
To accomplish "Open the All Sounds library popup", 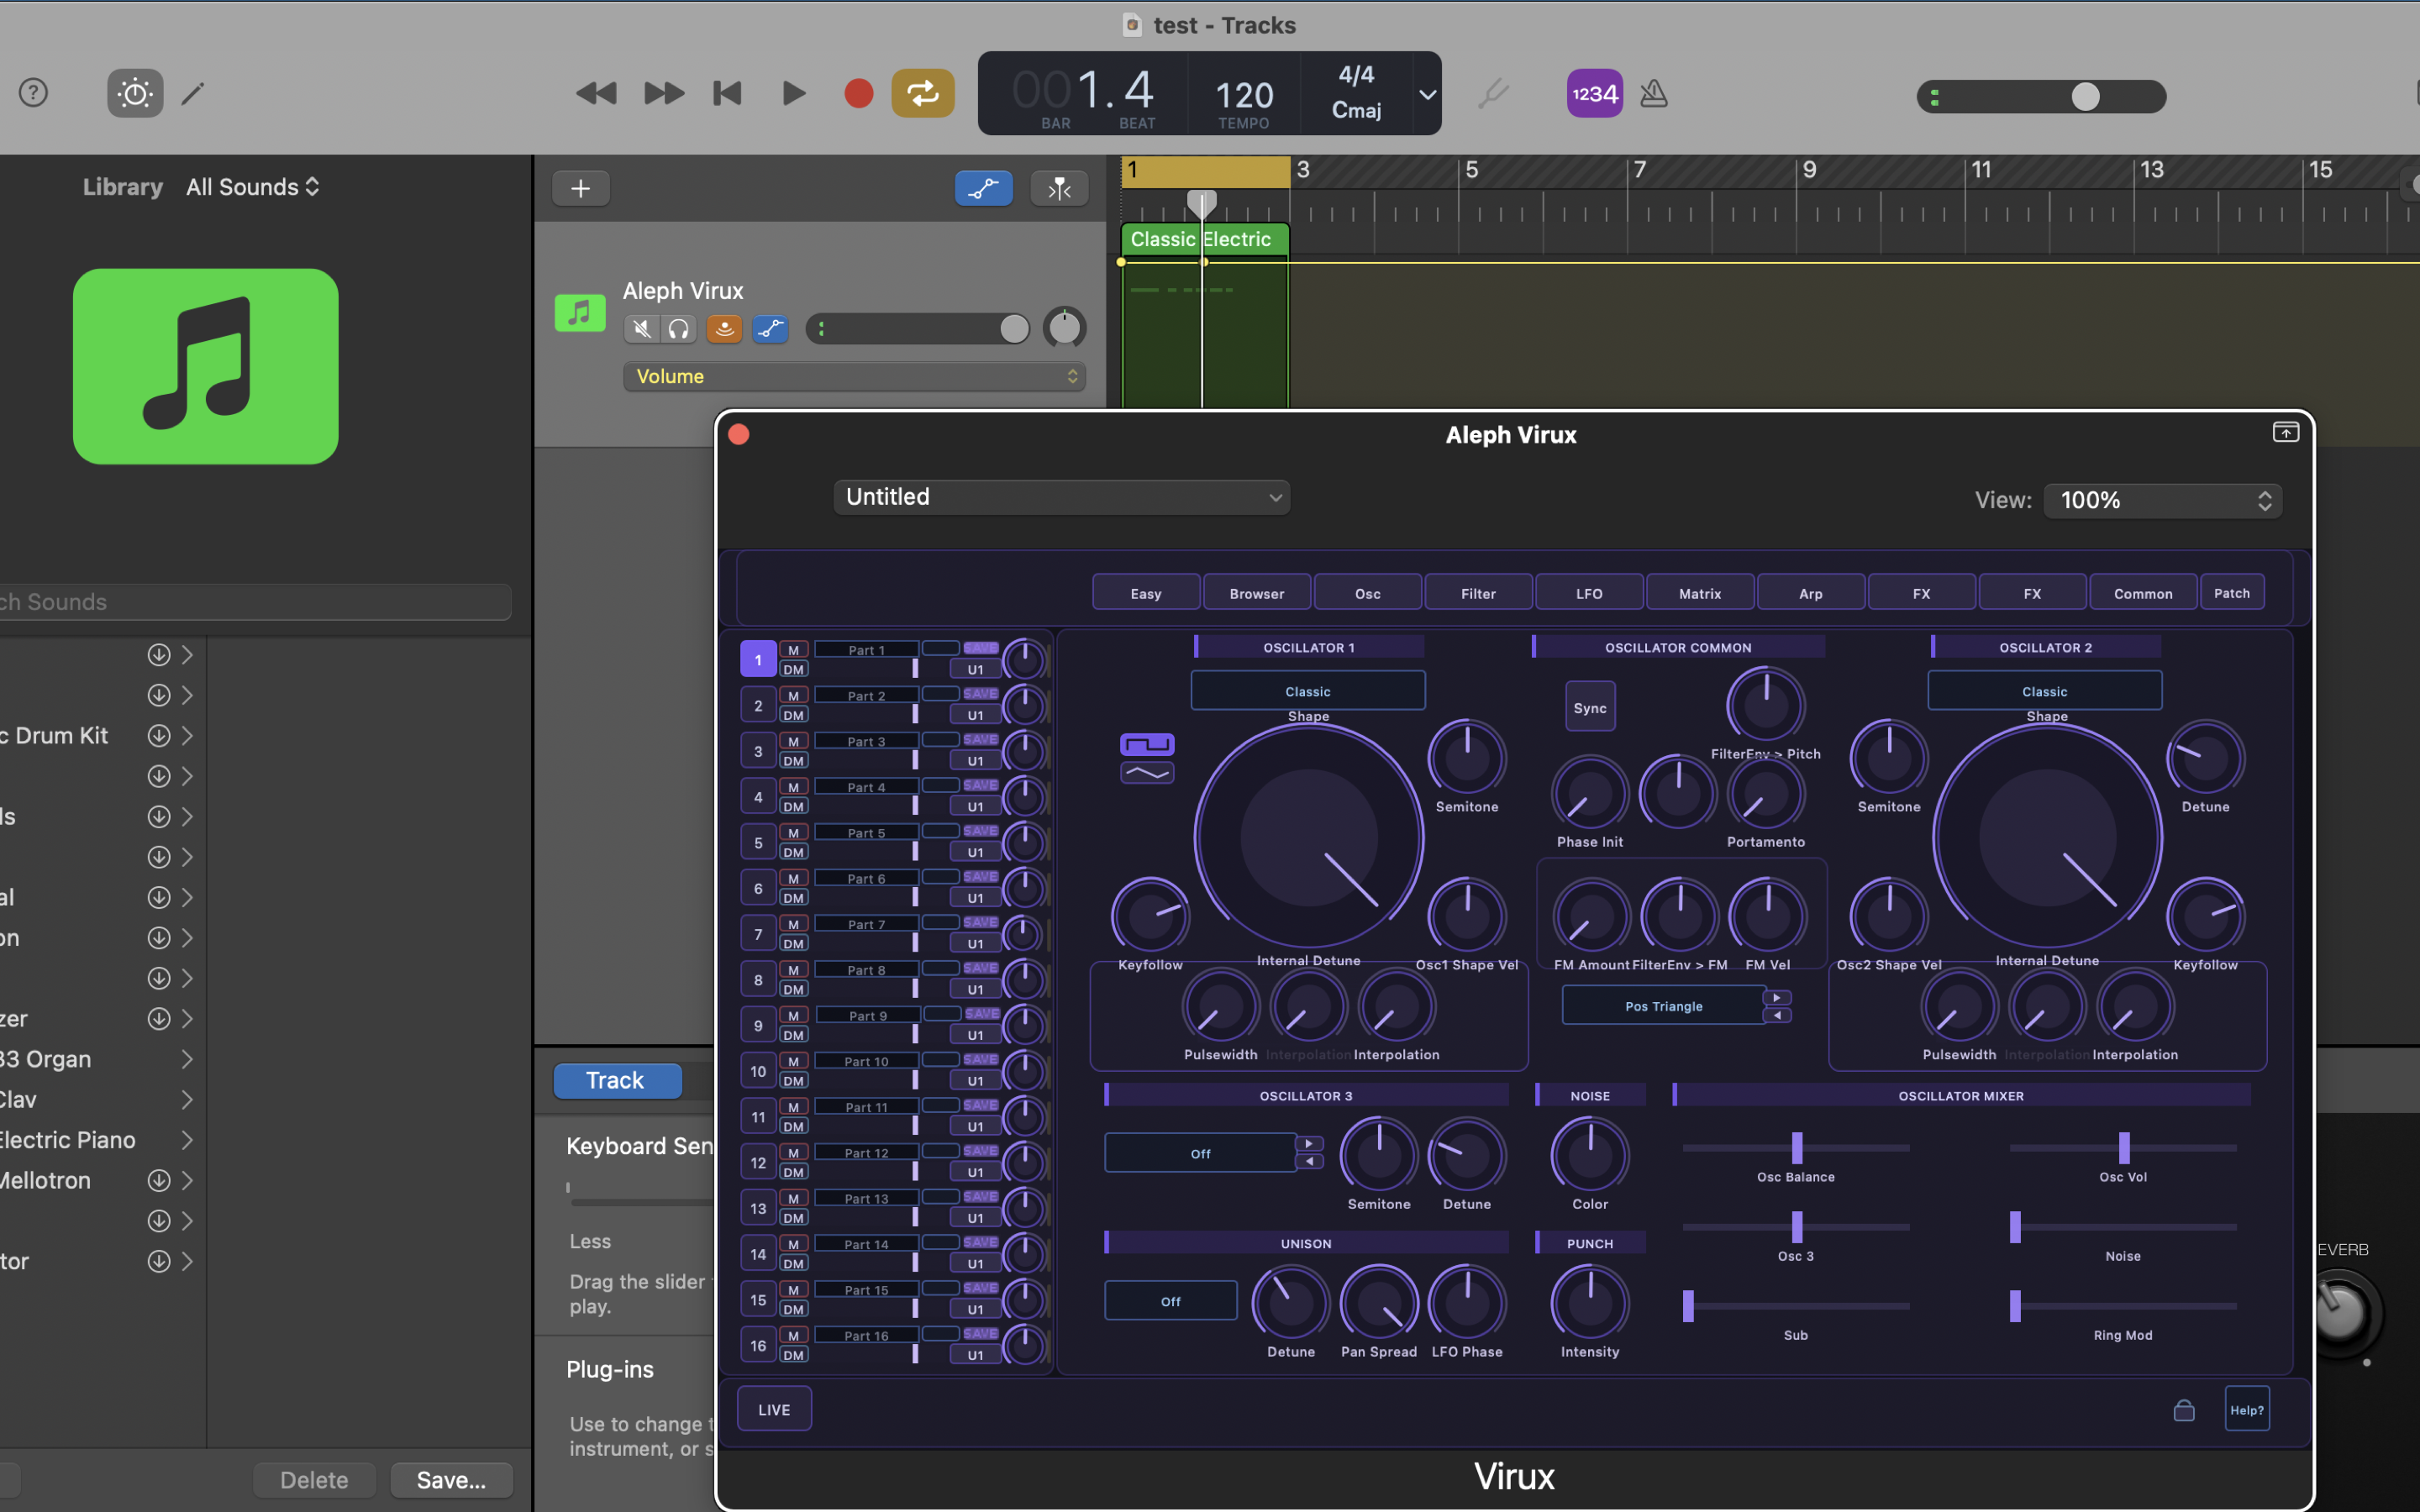I will 252,187.
